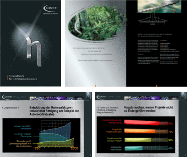Select the chain photo atop the black page
Image resolution: width=187 pixels, height=157 pixels.
(x=159, y=6)
